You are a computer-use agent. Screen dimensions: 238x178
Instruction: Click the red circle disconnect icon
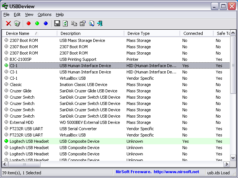pos(29,23)
